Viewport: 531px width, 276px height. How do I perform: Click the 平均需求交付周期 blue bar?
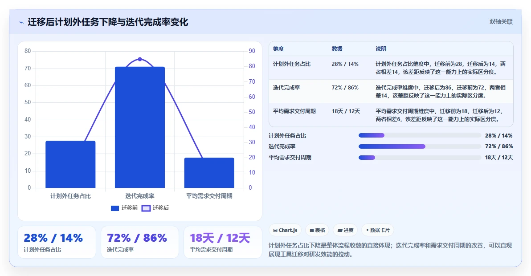[x=209, y=173]
